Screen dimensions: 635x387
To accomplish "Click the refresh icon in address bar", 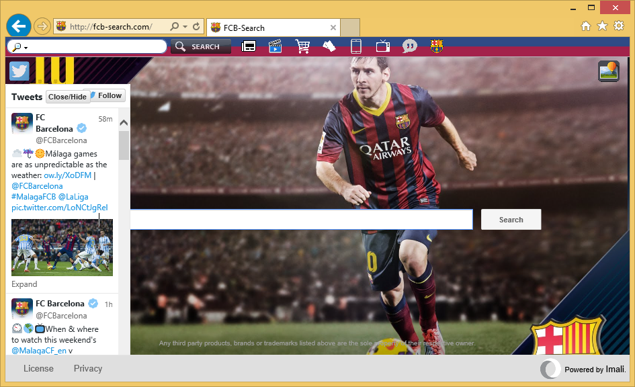I will (x=196, y=26).
